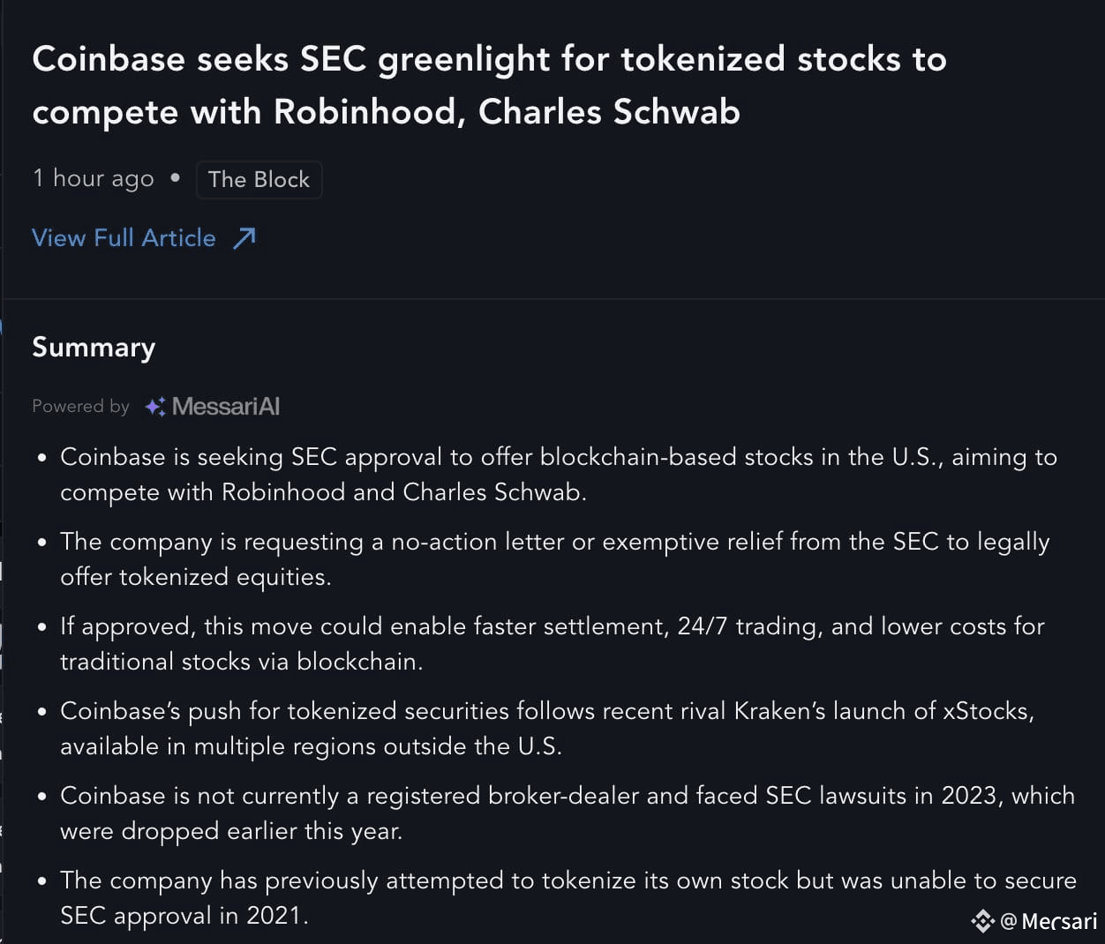The width and height of the screenshot is (1105, 944).
Task: Select the Kraken xStocks launch summary point
Action: pos(547,729)
